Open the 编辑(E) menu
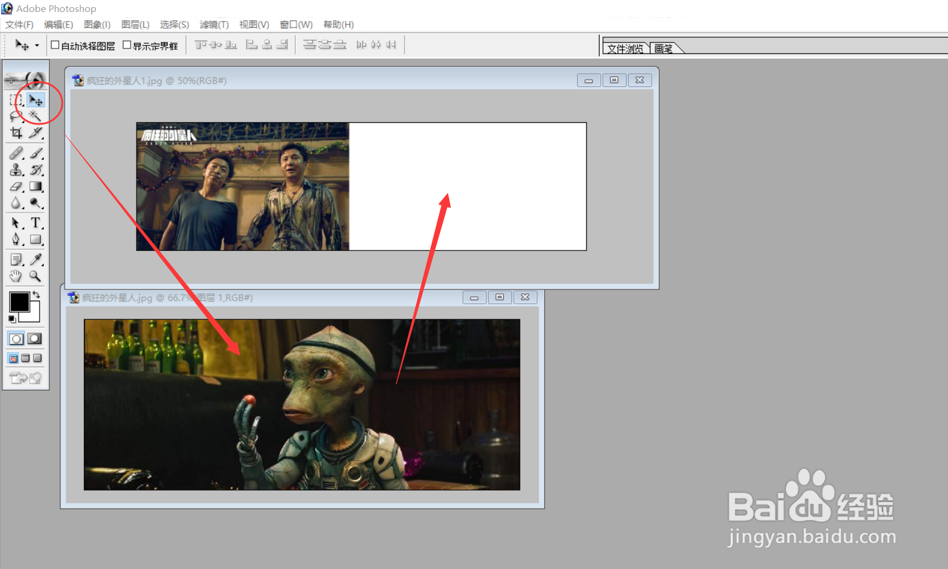 (x=59, y=25)
